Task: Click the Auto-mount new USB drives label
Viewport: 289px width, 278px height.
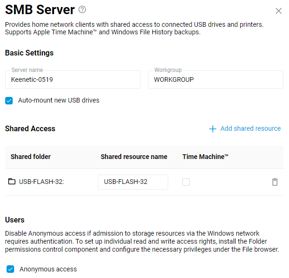Action: pyautogui.click(x=59, y=100)
